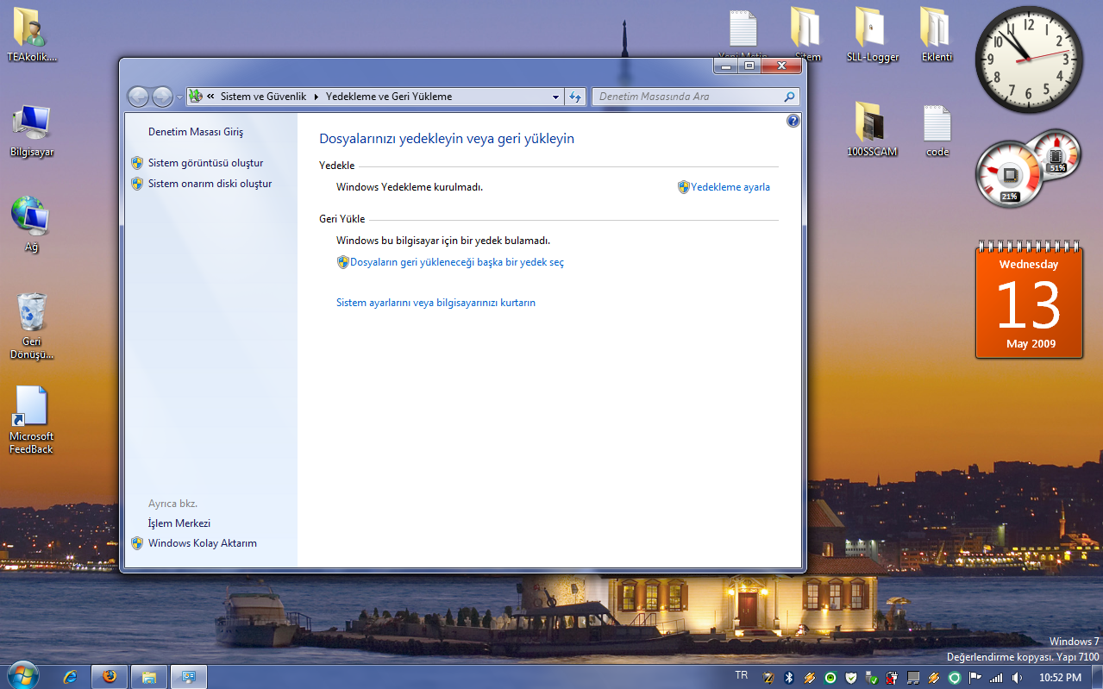Click the refresh button beside address bar
1103x689 pixels.
[576, 97]
